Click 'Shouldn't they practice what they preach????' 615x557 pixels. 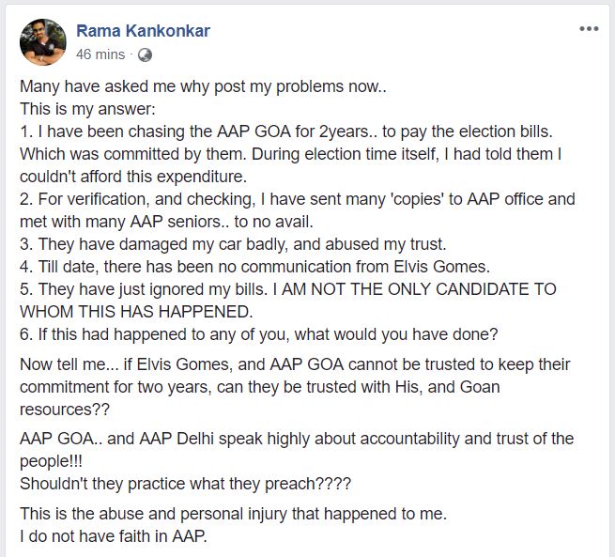(x=185, y=484)
